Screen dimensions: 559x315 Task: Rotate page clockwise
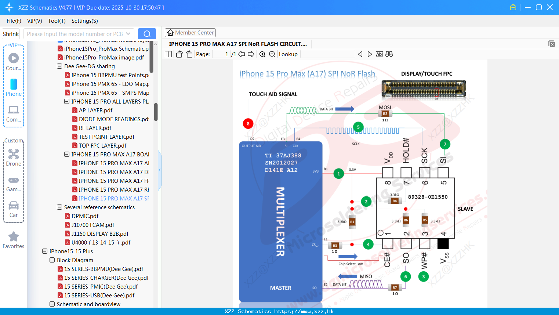click(189, 54)
